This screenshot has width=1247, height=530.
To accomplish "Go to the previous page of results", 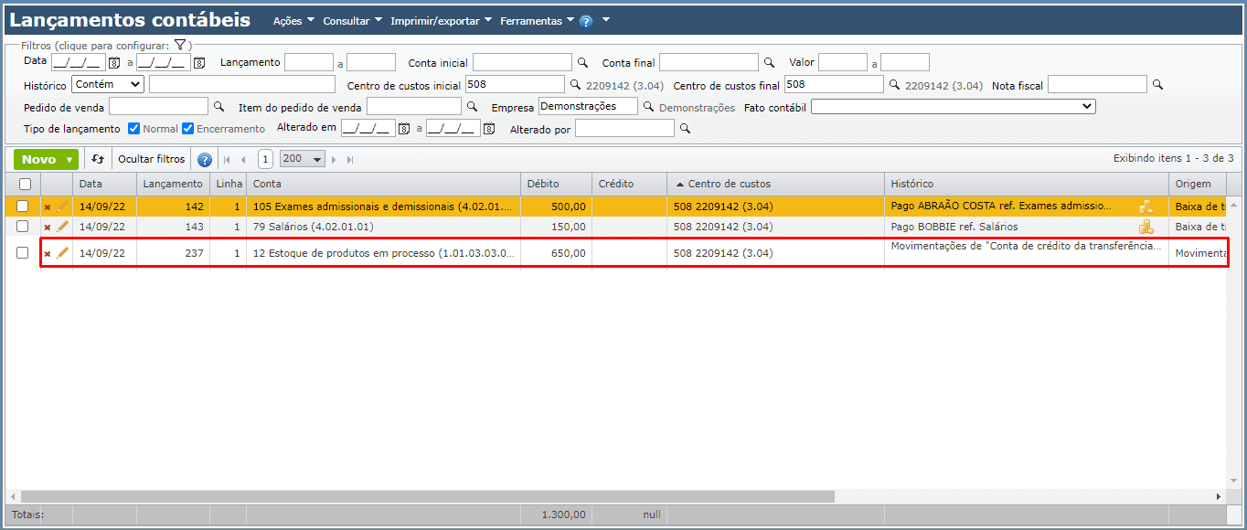I will tap(243, 159).
